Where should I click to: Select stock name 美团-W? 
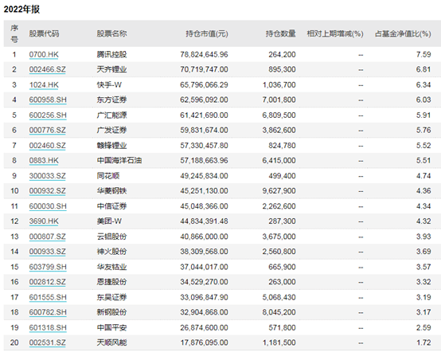coord(109,221)
